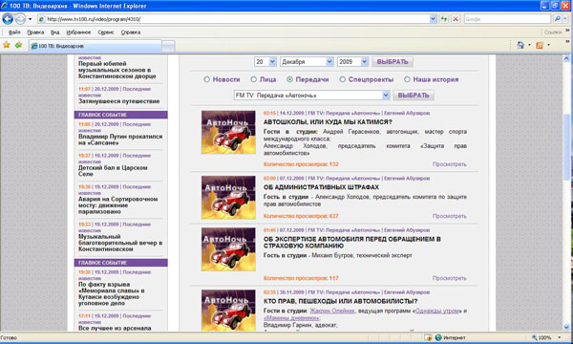
Task: Open the year dropdown showing 2009
Action: pyautogui.click(x=364, y=62)
